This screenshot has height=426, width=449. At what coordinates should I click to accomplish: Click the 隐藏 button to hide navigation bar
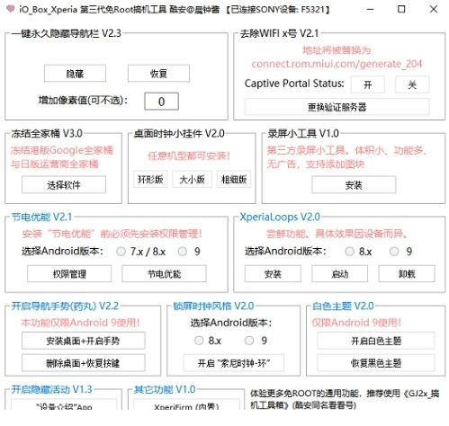(x=75, y=73)
